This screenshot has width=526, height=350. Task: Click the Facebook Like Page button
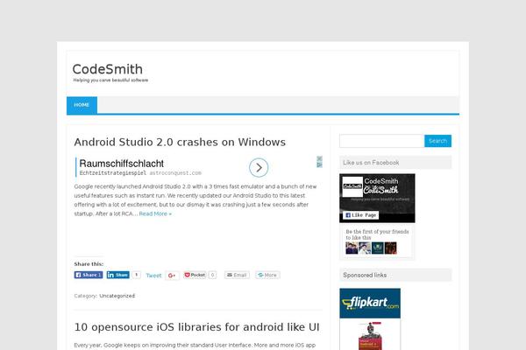[360, 215]
